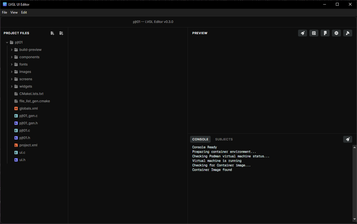The width and height of the screenshot is (357, 224).
Task: Click the hexagon code icon in Preview
Action: click(x=336, y=33)
